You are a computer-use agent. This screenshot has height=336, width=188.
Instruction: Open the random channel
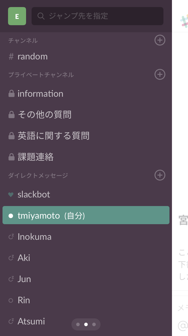[86, 56]
